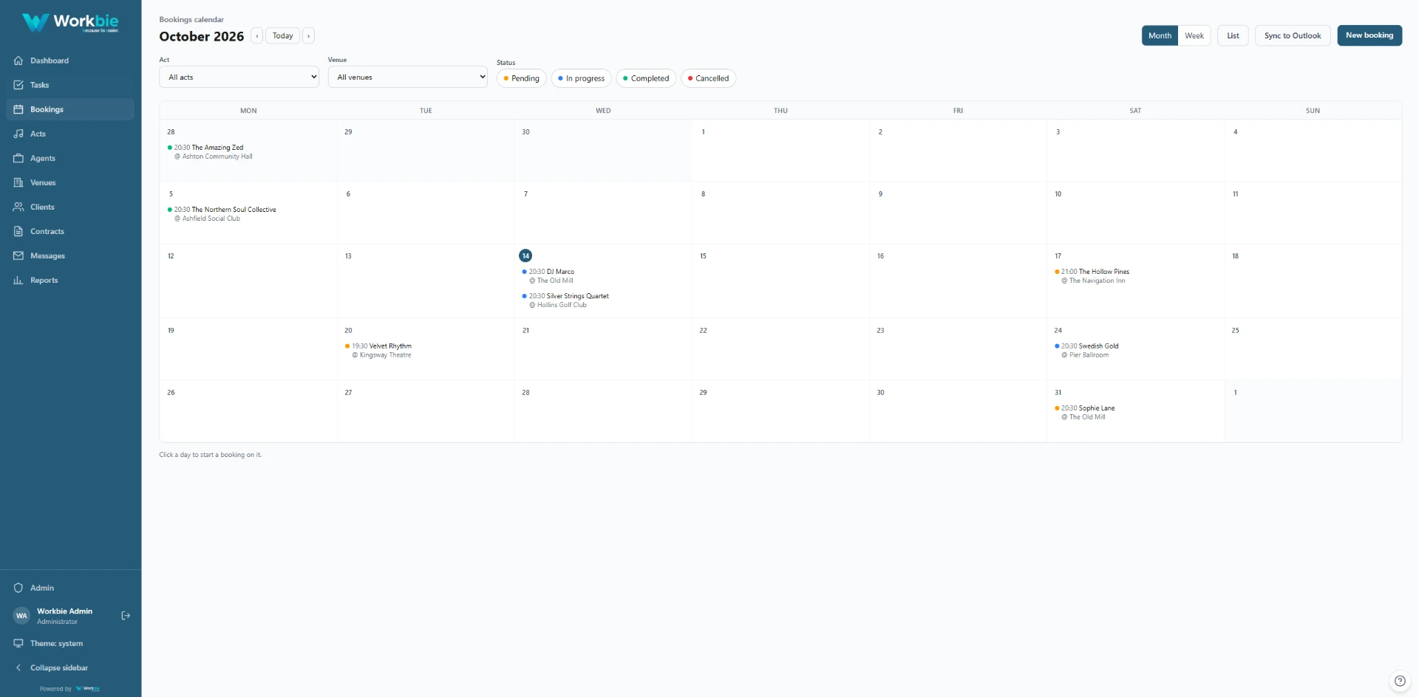Open Venues building icon
1419x697 pixels.
(x=18, y=182)
